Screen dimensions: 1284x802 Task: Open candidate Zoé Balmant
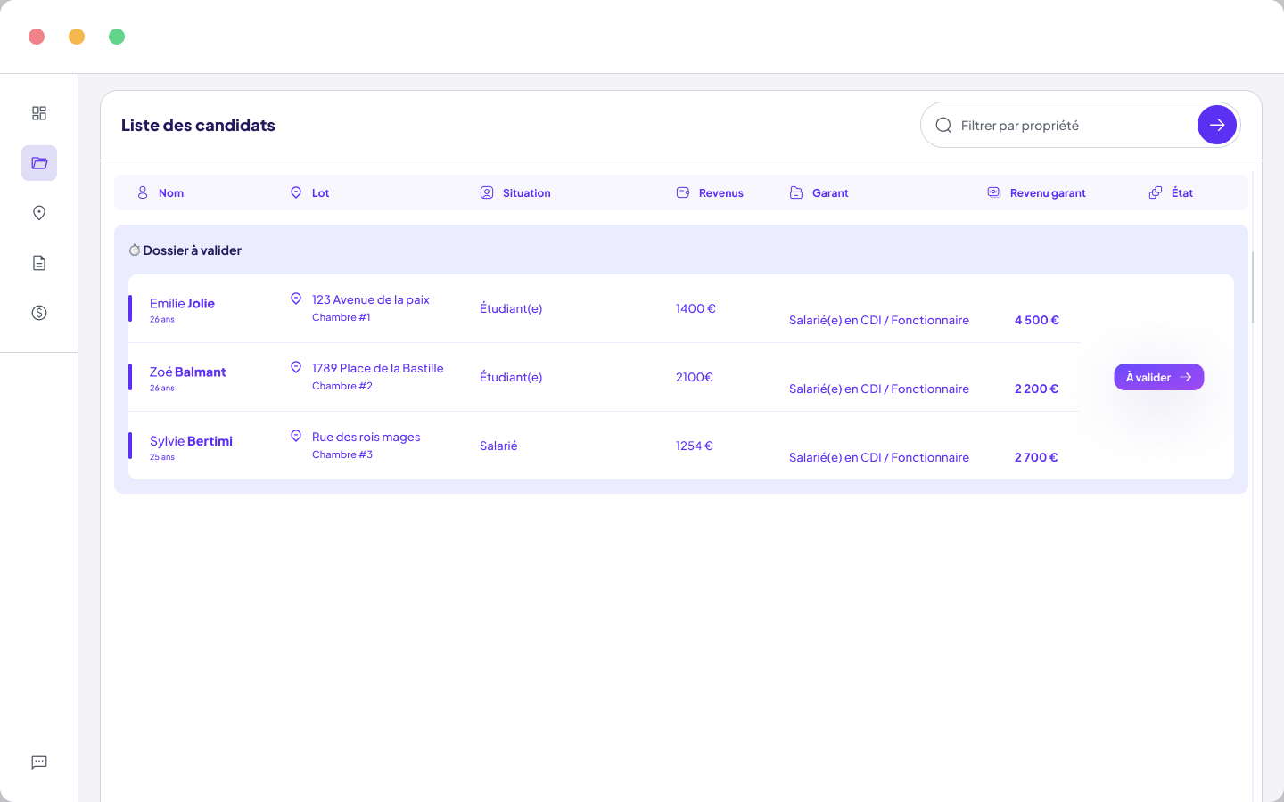tap(187, 372)
